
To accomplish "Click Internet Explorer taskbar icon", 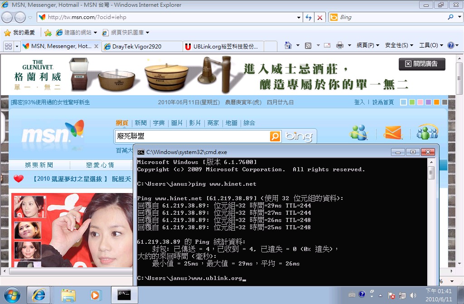I will click(x=39, y=295).
